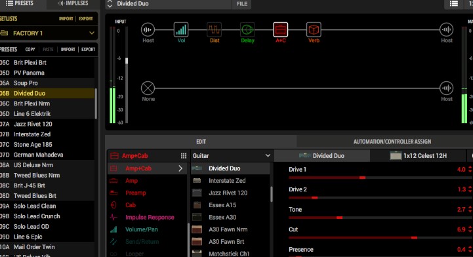Select the Essex A30 amp model
Screen dimensions: 473x257
pyautogui.click(x=230, y=217)
